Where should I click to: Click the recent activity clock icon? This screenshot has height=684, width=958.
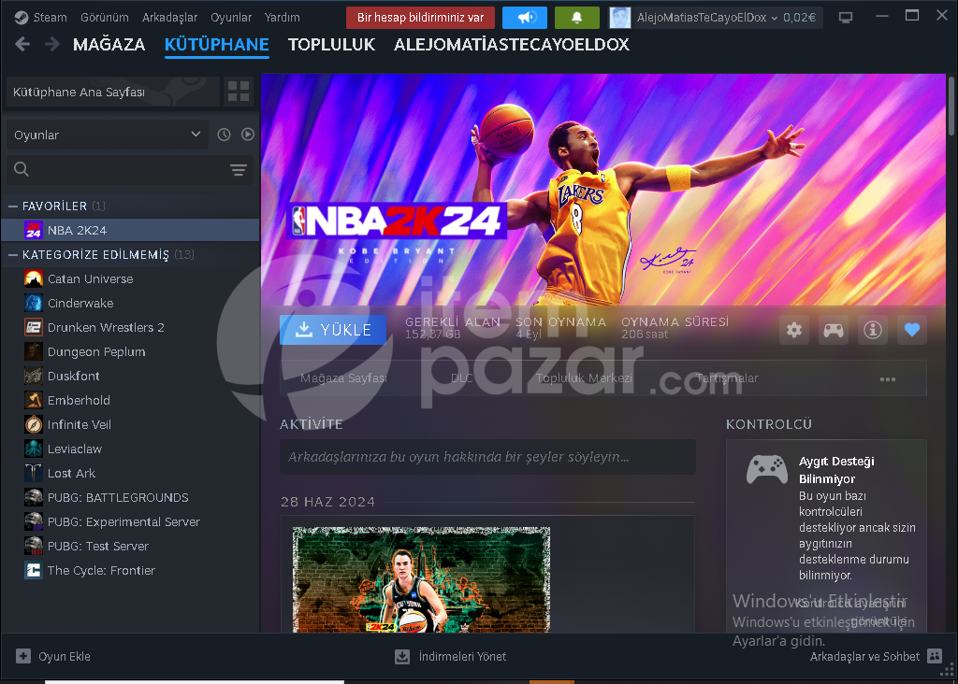(225, 135)
